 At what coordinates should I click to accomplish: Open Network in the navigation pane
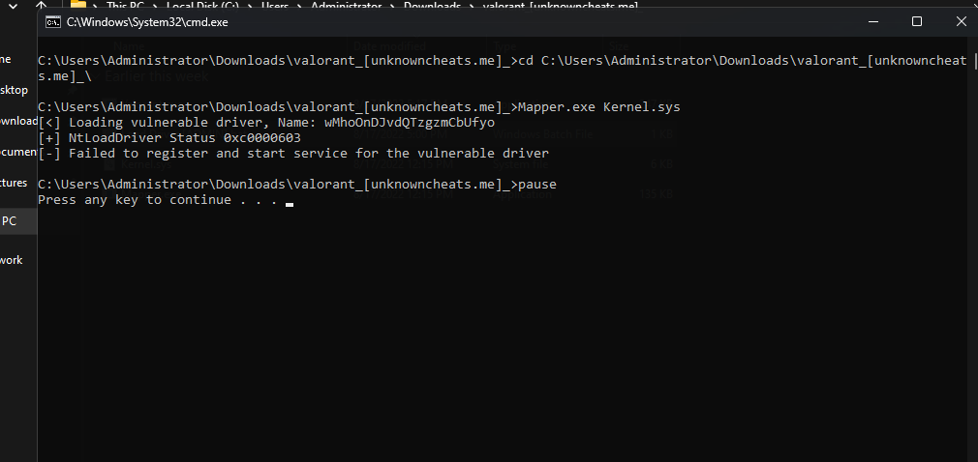[12, 260]
